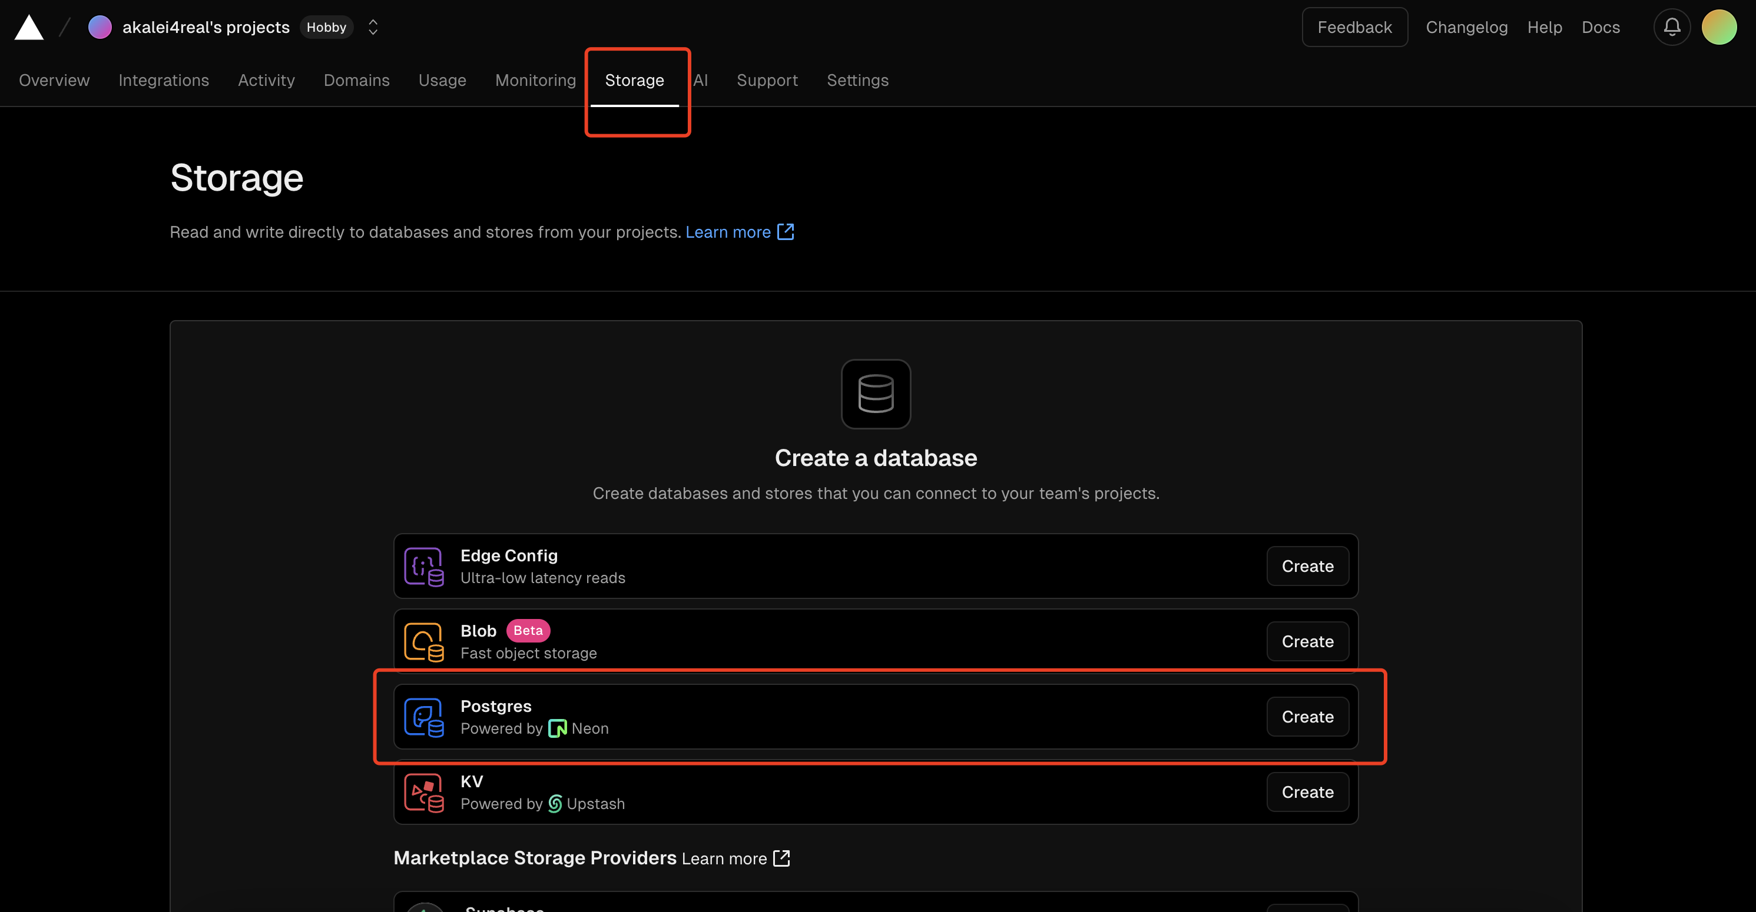Create an Edge Config store
Viewport: 1756px width, 912px height.
pyautogui.click(x=1307, y=566)
